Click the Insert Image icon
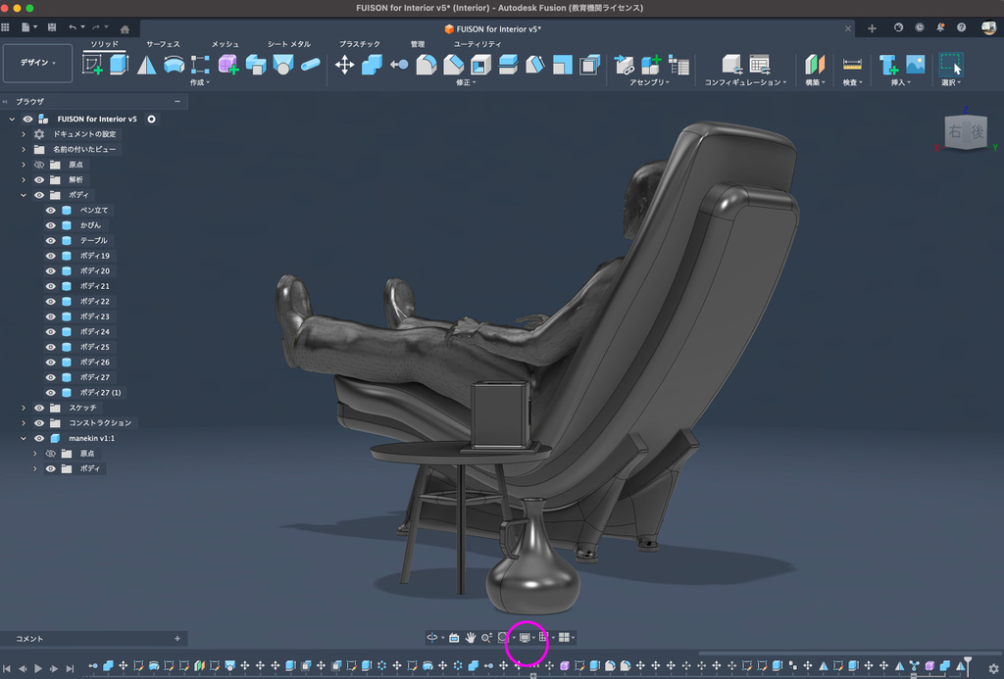The width and height of the screenshot is (1004, 679). (x=916, y=65)
